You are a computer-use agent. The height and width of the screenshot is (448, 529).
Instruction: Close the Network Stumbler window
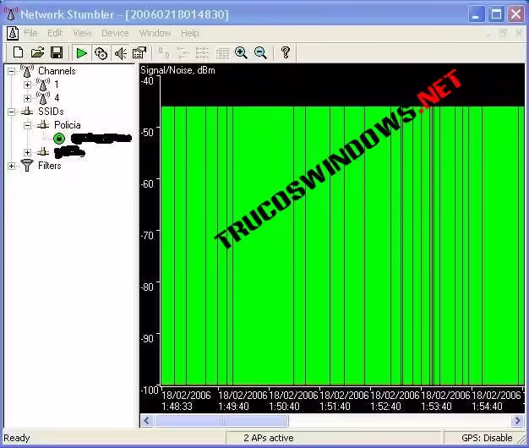pos(515,14)
